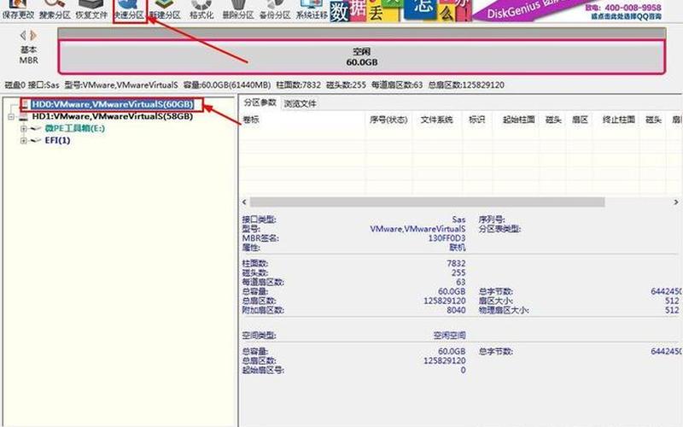
Task: Select the 空闲 60.0GB free space bar
Action: coord(361,56)
